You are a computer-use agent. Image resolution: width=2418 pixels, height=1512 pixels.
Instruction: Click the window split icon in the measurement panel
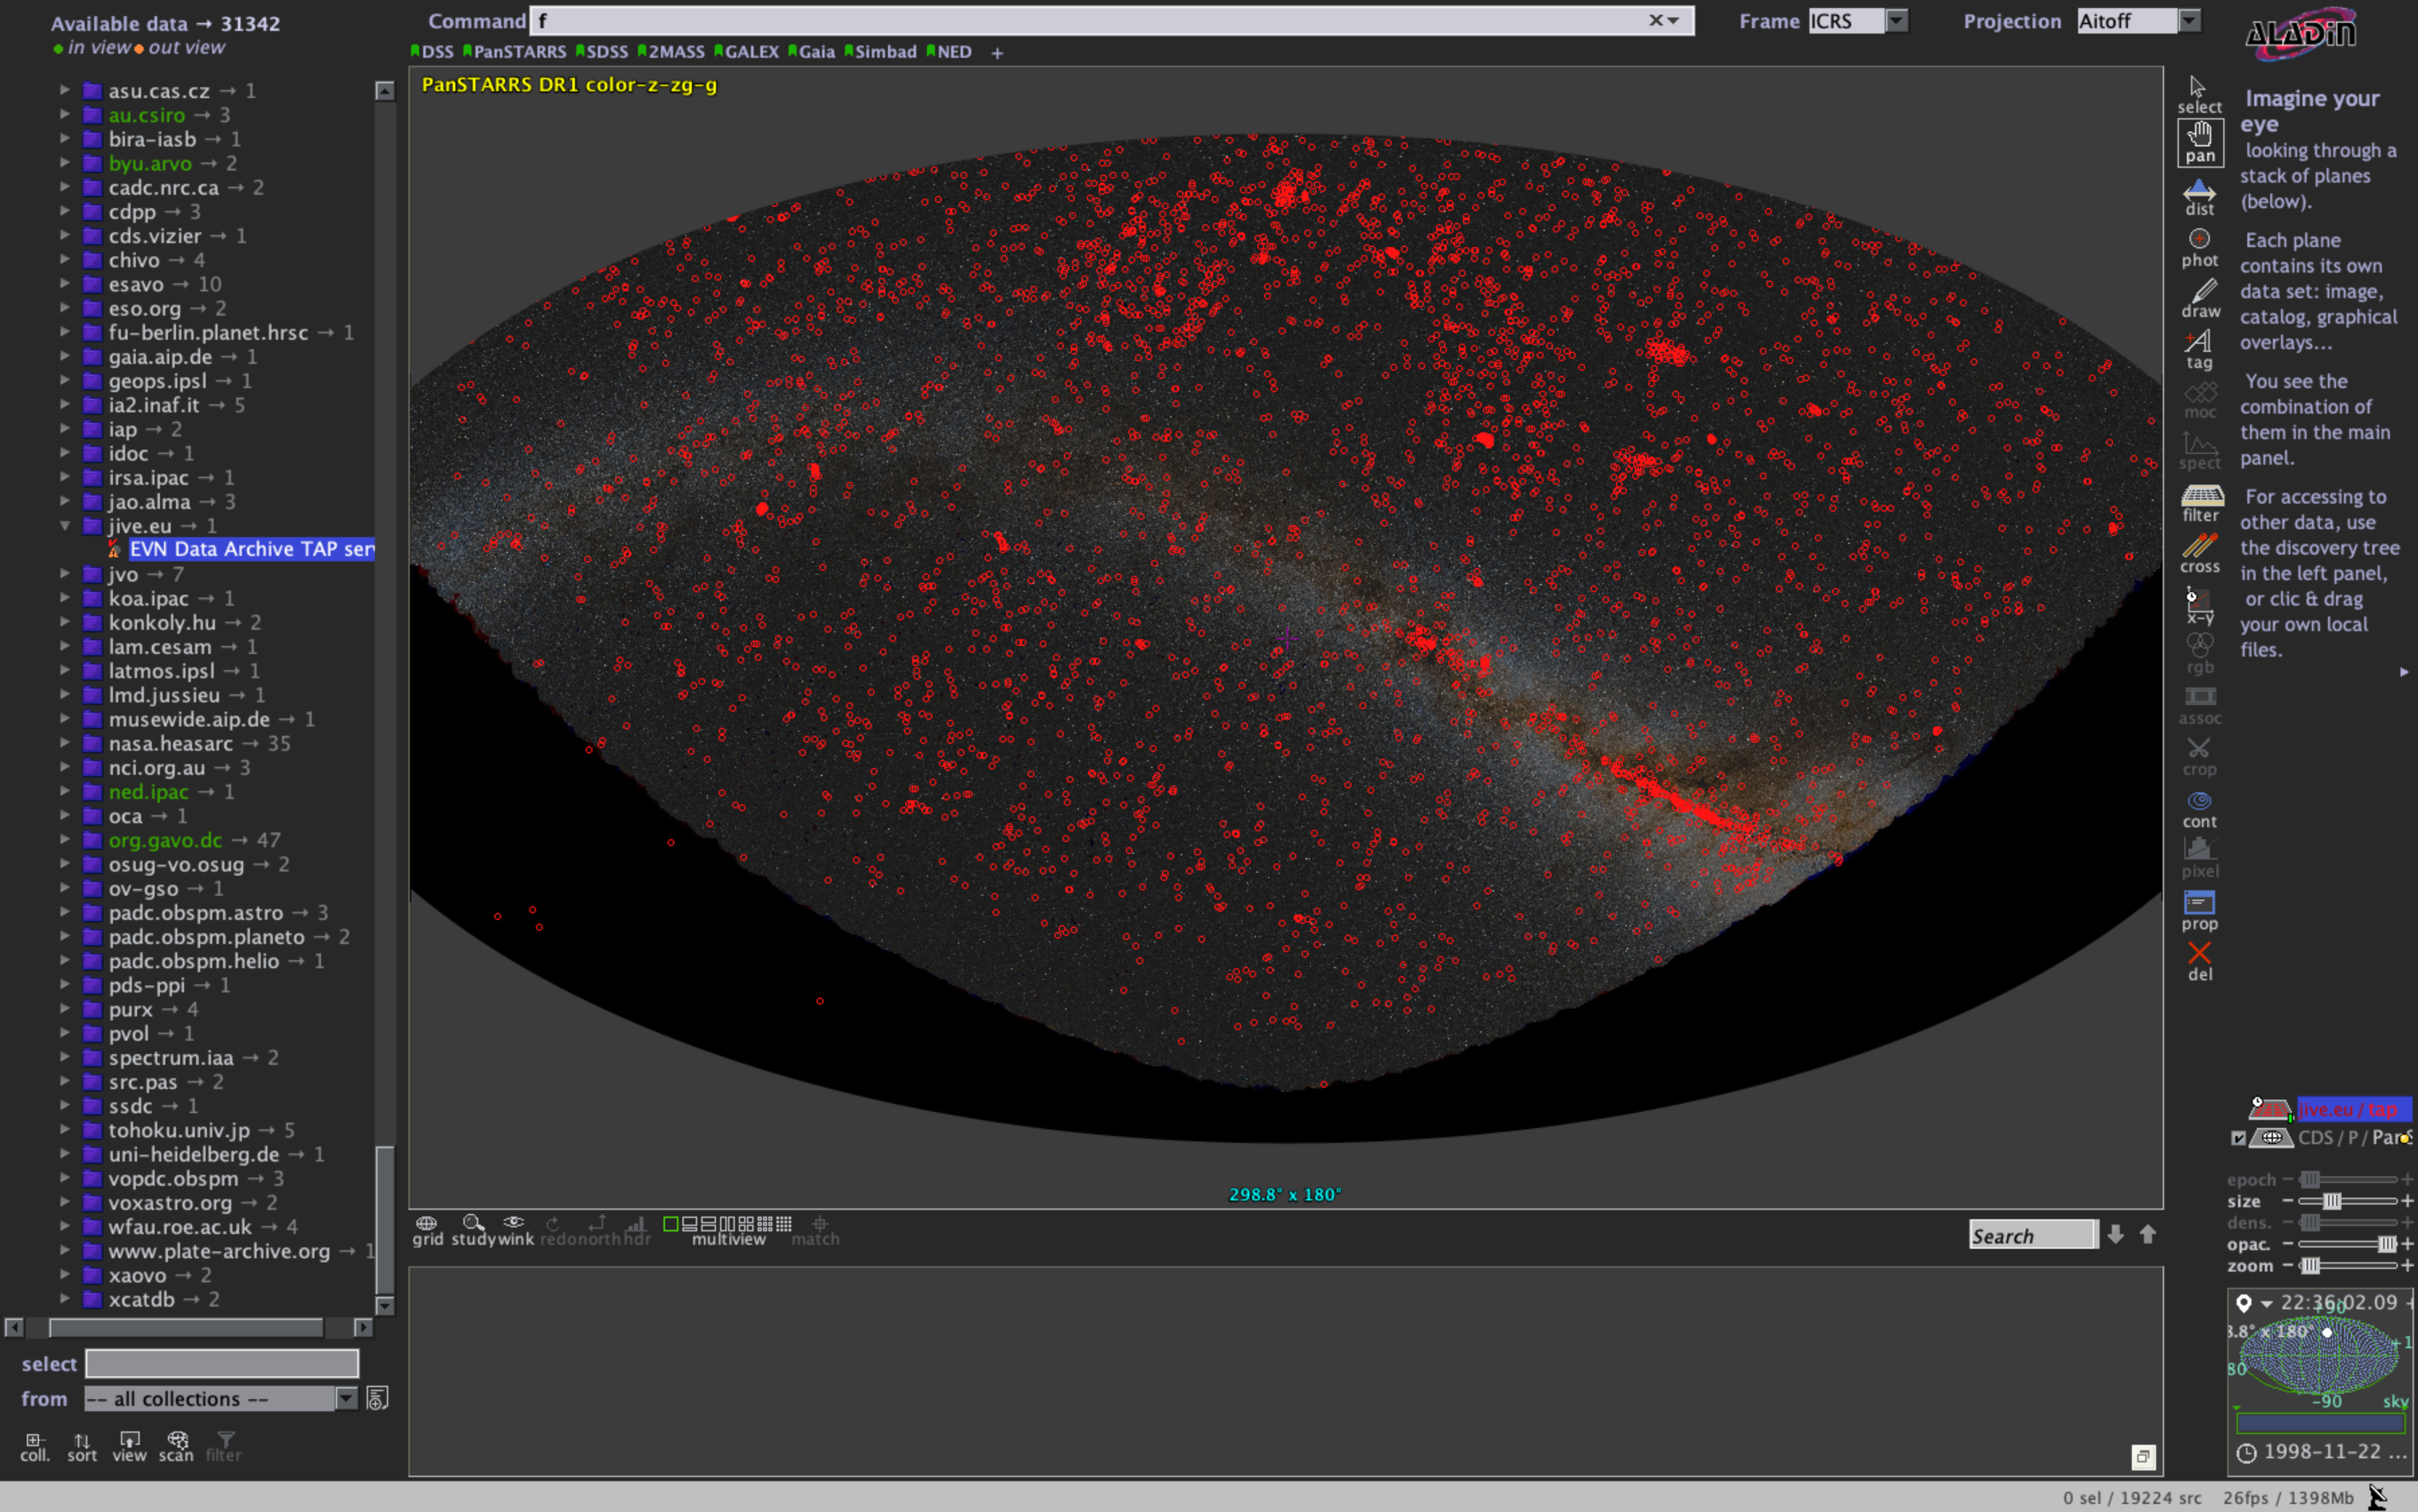[2143, 1457]
